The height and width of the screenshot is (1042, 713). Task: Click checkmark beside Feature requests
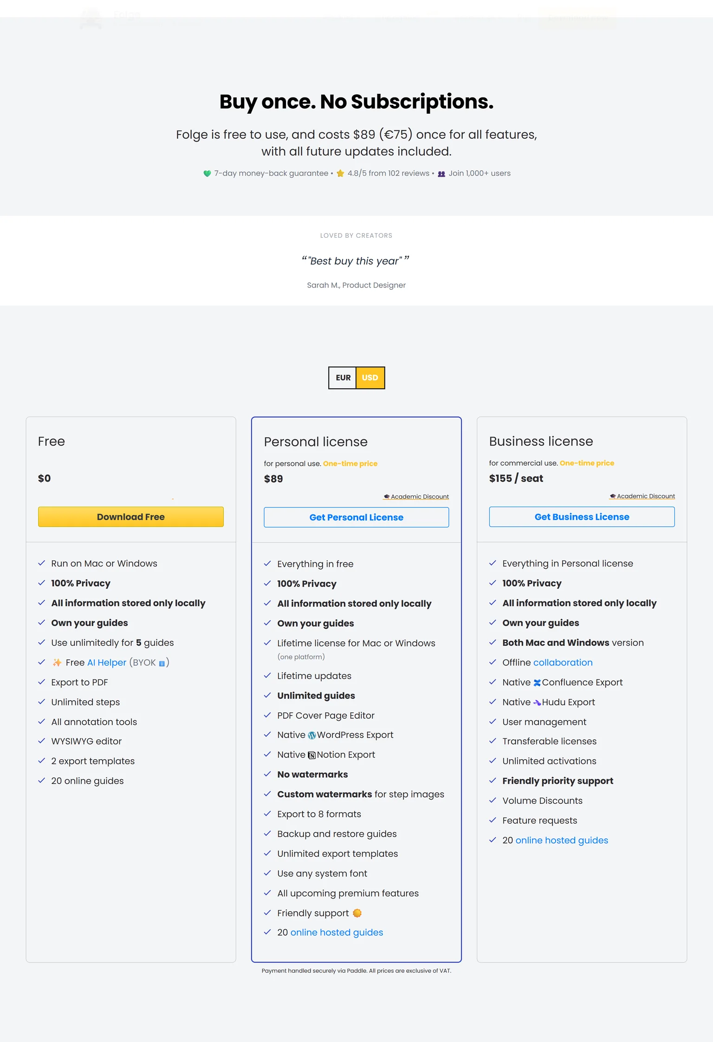(x=493, y=821)
